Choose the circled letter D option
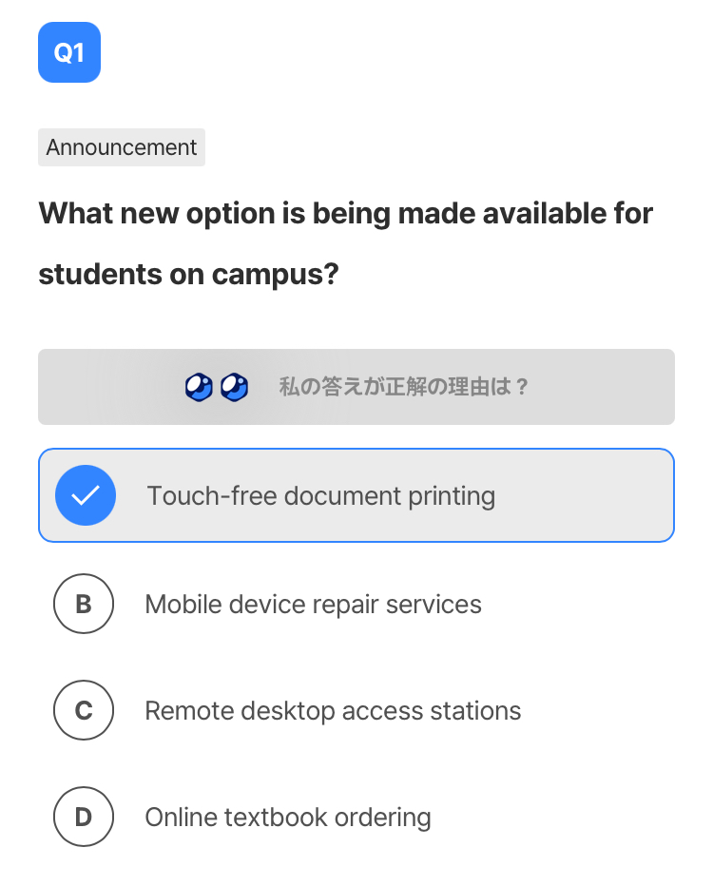The height and width of the screenshot is (886, 713). [x=84, y=817]
